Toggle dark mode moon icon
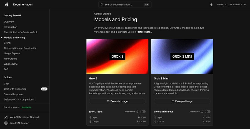 tap(212, 5)
